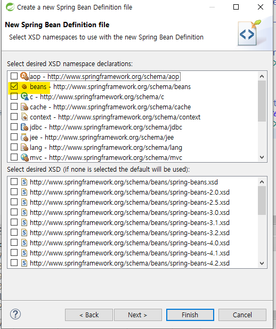Click the mvc namespace globe icon
The image size is (276, 329).
25,157
